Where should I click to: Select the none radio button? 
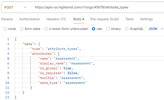(x=5, y=29)
